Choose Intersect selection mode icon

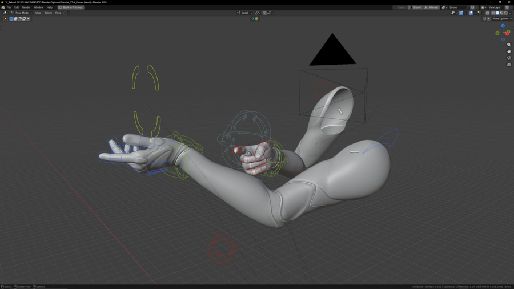28,19
